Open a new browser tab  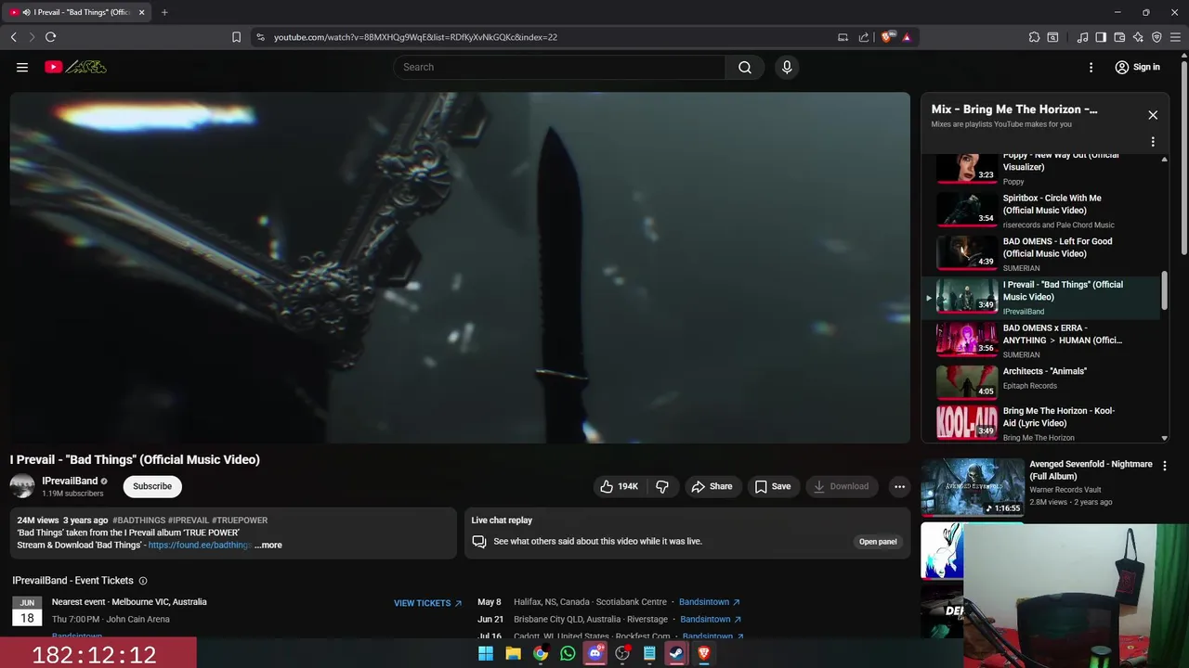tap(164, 12)
